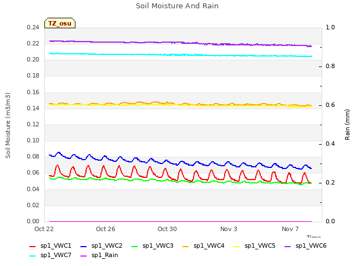The image size is (355, 266).
Task: Click the Soil Moisture And Rain title
Action: coord(177,6)
